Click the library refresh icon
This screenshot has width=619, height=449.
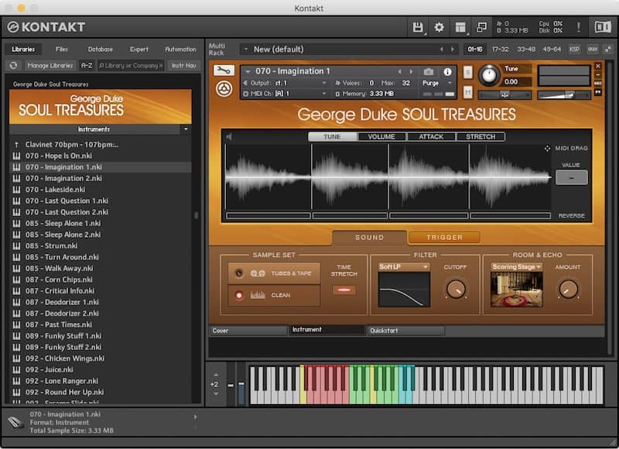pos(13,65)
